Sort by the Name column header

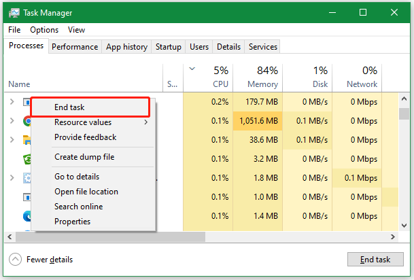(x=84, y=78)
